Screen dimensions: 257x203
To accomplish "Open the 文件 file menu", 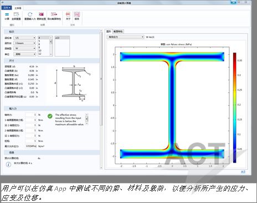I will tap(7, 8).
